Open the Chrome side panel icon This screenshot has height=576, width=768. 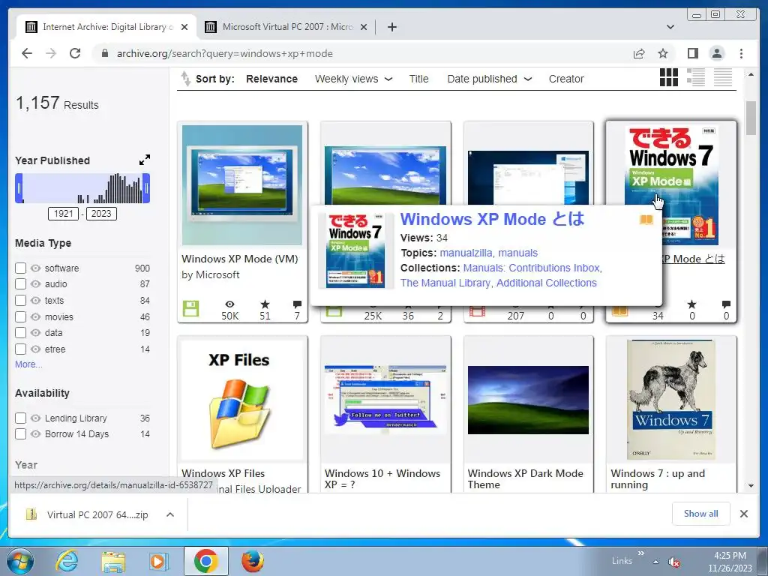(x=692, y=53)
